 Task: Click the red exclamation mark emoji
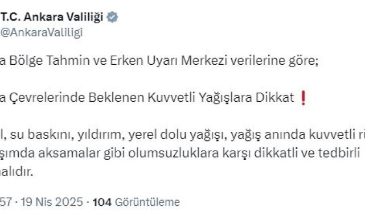click(x=303, y=98)
